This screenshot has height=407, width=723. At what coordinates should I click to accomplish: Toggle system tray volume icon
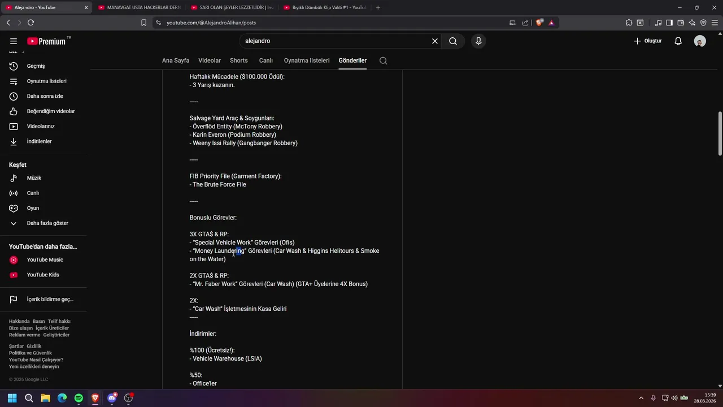tap(674, 398)
